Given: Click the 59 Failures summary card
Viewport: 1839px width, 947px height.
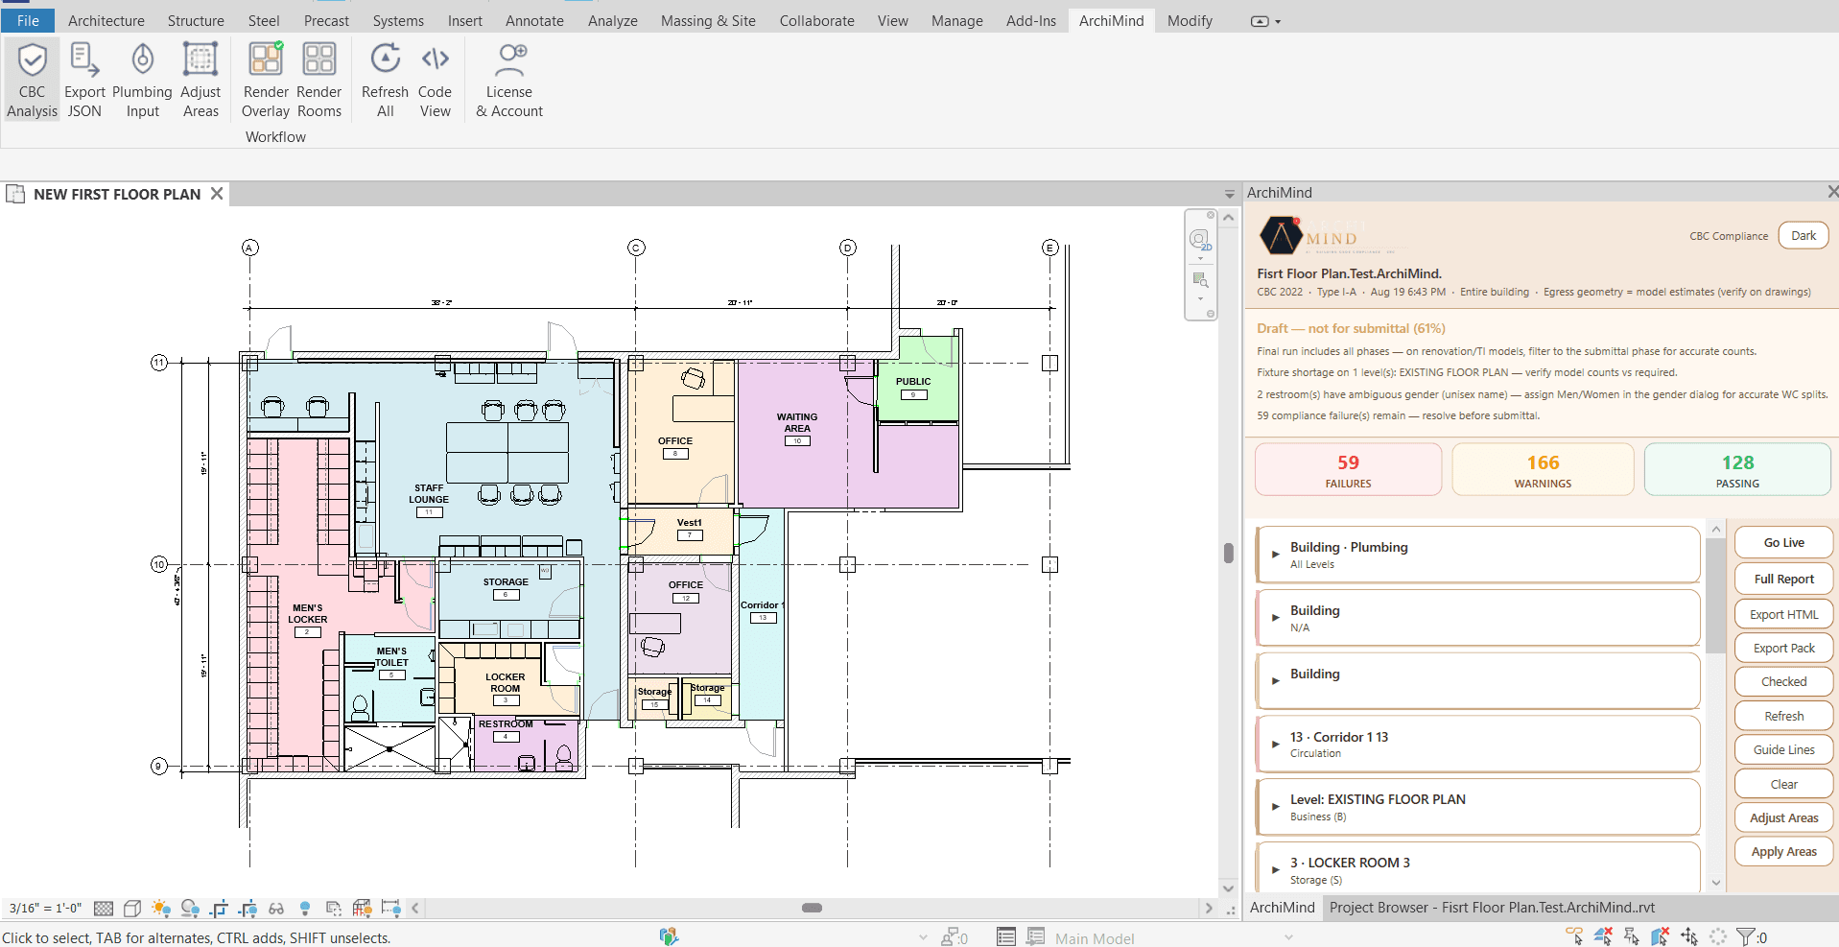Looking at the screenshot, I should [x=1348, y=469].
